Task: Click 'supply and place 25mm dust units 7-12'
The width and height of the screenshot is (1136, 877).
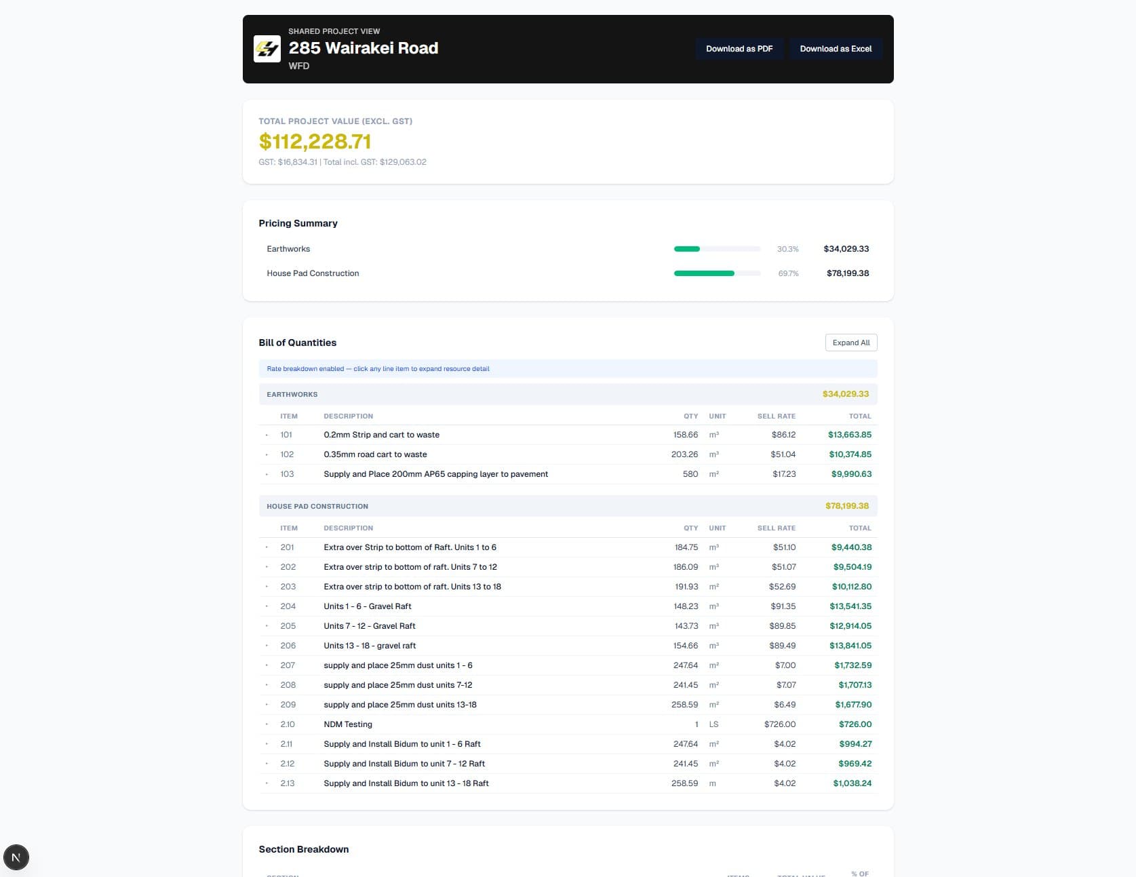Action: pos(397,685)
